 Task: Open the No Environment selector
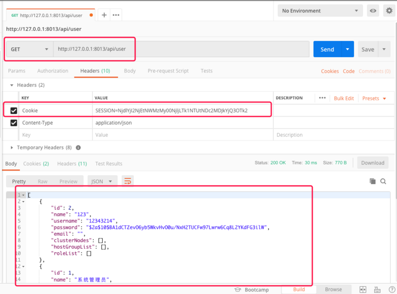tap(320, 11)
